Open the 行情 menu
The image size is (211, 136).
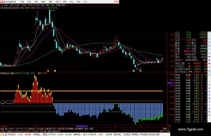click(22, 2)
